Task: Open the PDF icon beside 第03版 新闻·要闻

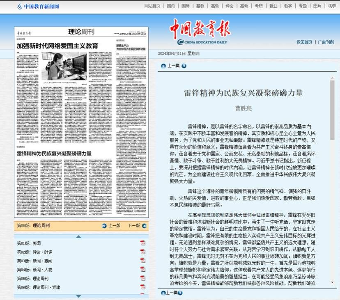Action: 142,259
